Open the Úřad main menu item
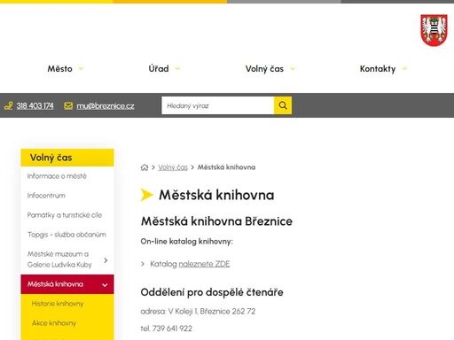This screenshot has width=454, height=340. pyautogui.click(x=159, y=69)
